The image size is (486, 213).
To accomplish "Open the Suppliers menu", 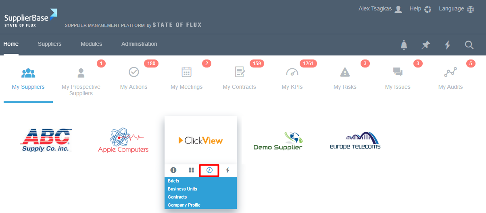I will pyautogui.click(x=50, y=44).
